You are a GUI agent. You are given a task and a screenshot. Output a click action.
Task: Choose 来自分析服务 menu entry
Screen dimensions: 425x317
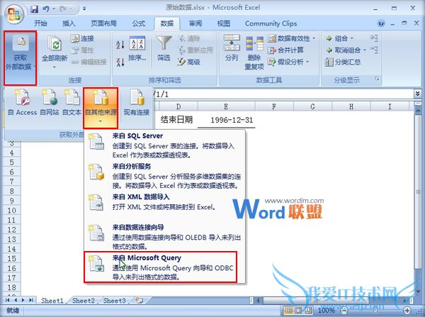[165, 176]
